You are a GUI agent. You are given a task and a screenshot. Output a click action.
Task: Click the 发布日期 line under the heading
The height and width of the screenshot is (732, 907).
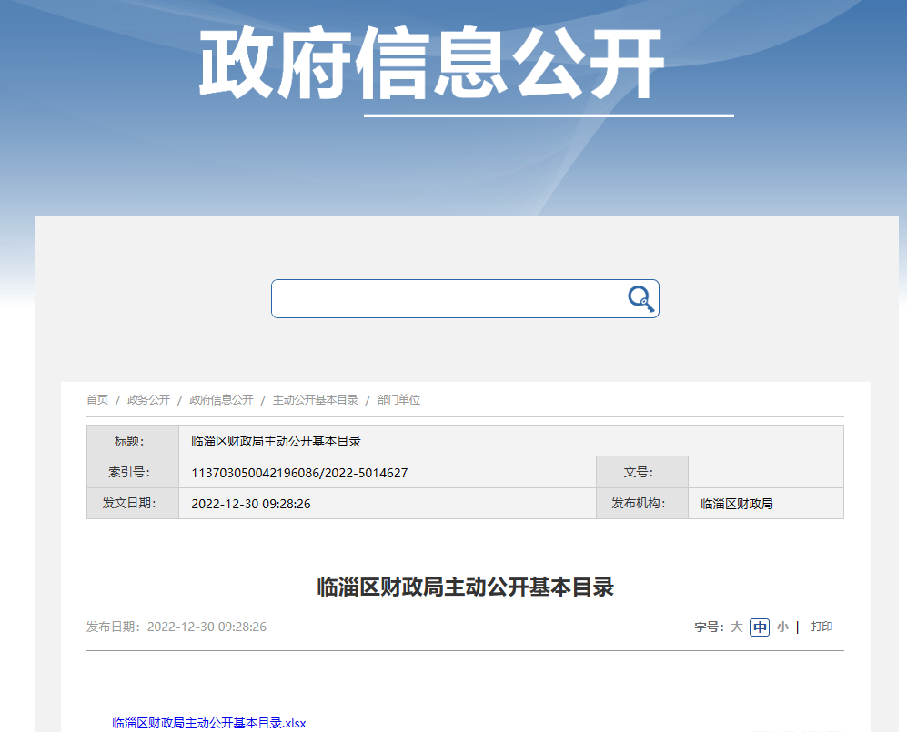pos(176,627)
